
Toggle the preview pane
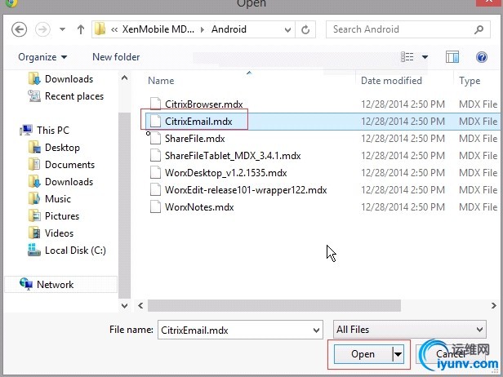coord(452,57)
